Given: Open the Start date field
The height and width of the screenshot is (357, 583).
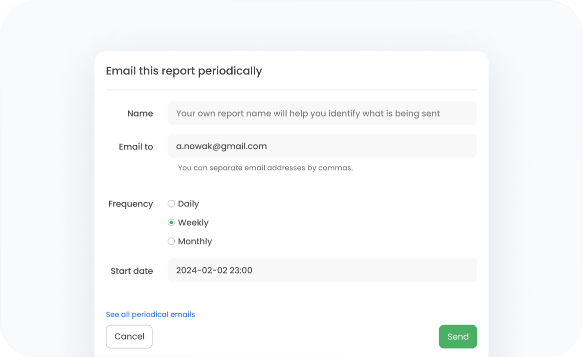Looking at the screenshot, I should tap(322, 270).
